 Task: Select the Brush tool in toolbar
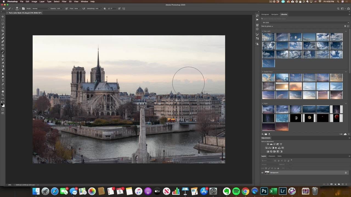[3, 52]
